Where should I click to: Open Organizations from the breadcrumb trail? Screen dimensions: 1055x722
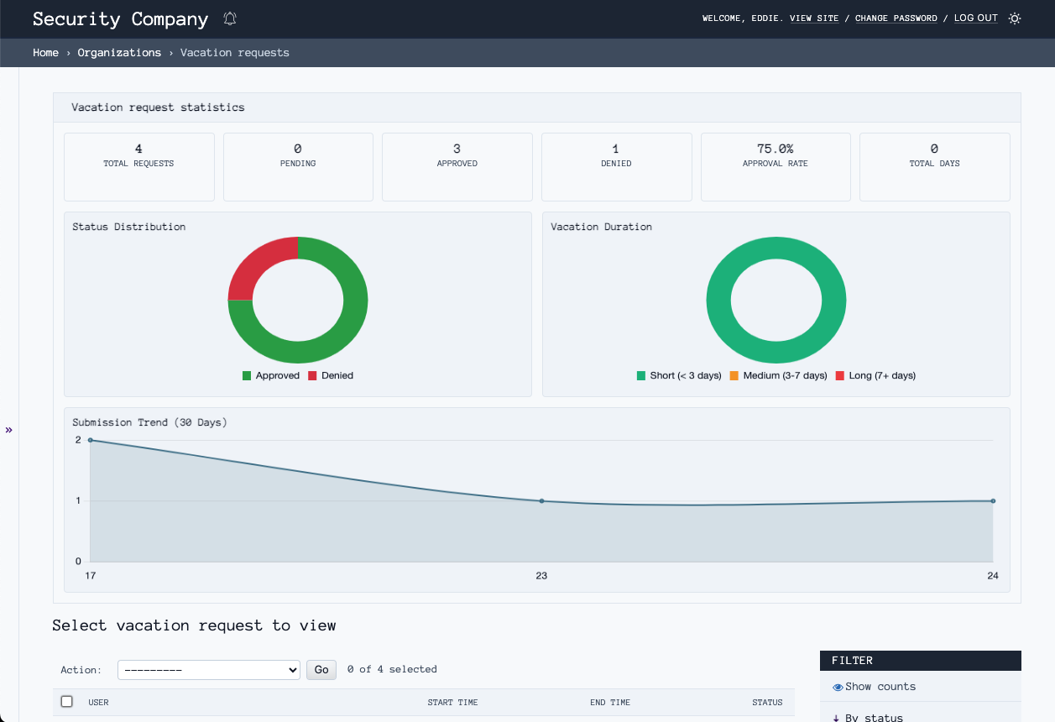[x=119, y=52]
